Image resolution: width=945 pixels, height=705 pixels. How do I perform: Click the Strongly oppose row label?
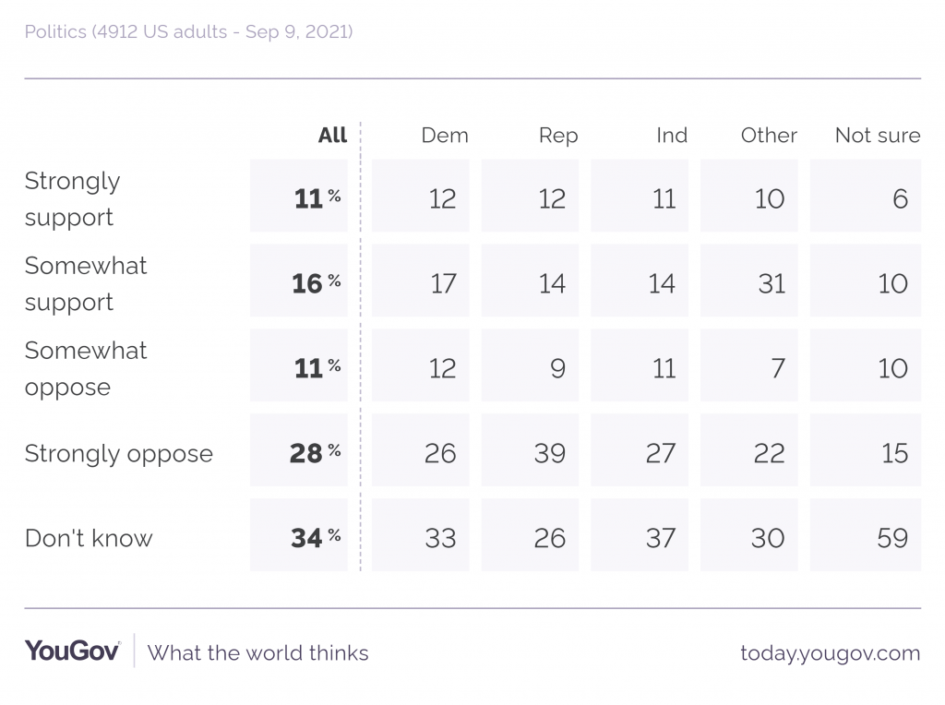coord(118,453)
